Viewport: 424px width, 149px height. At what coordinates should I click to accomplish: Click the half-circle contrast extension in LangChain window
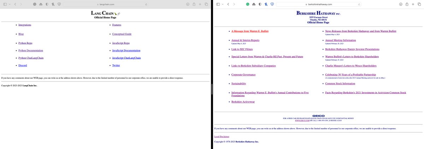tap(47, 4)
